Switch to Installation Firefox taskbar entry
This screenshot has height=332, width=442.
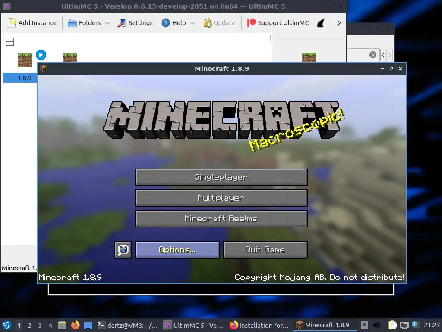(x=259, y=325)
